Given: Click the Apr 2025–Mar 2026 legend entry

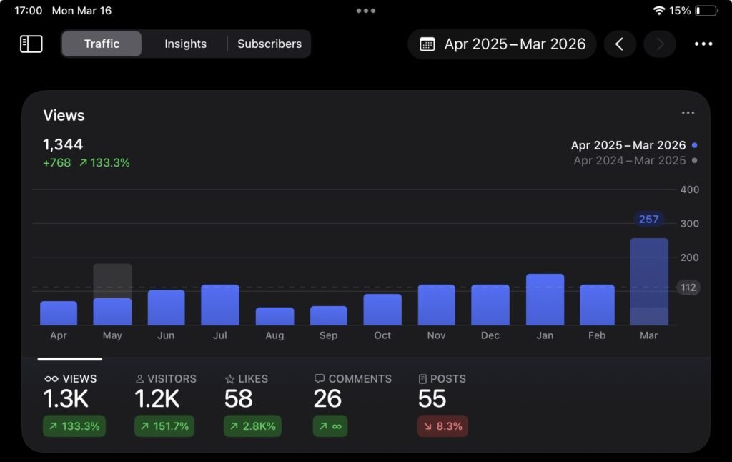Looking at the screenshot, I should [x=628, y=145].
